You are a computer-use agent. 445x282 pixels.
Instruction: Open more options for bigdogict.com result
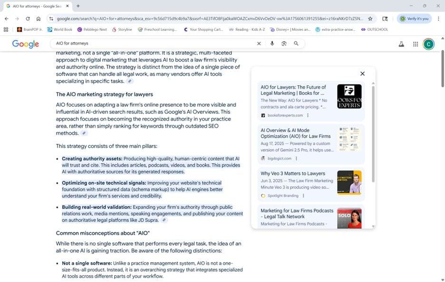296,159
